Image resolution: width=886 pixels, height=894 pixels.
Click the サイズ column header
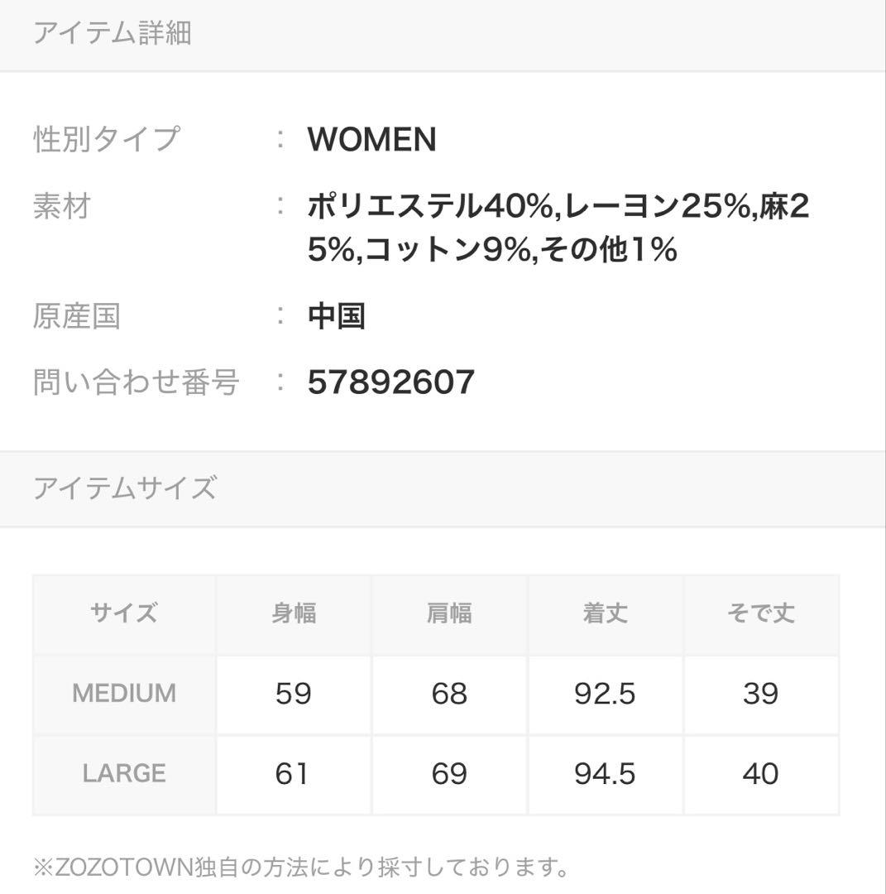click(124, 614)
